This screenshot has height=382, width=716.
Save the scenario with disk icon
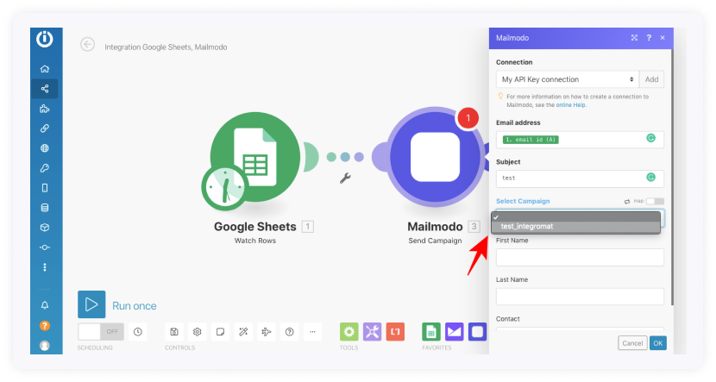[x=174, y=332]
